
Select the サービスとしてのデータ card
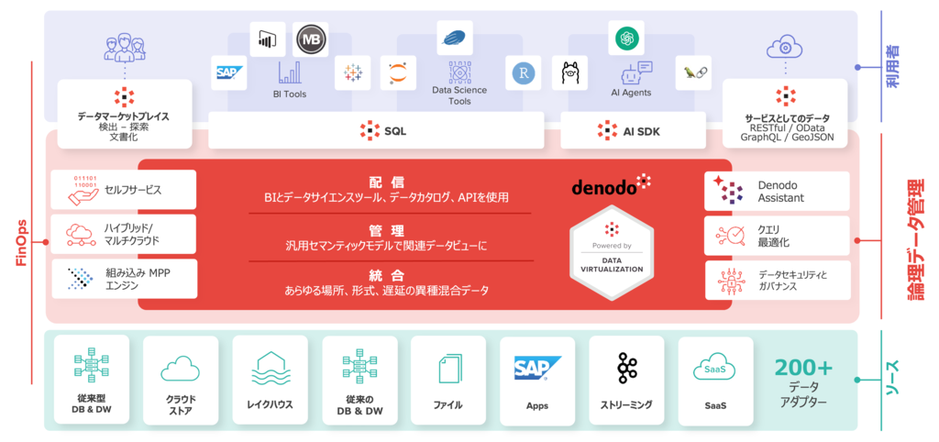coord(786,113)
